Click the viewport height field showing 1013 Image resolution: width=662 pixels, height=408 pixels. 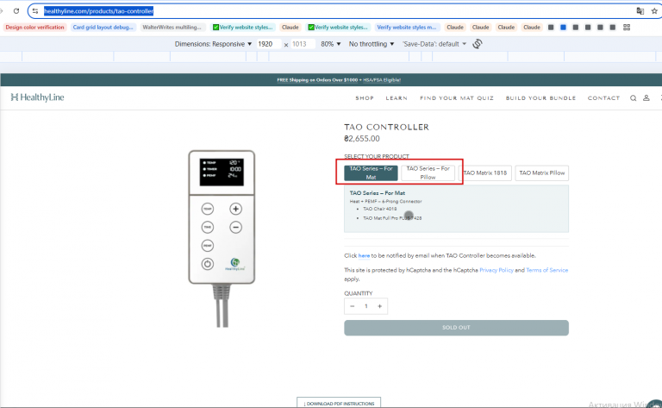pos(303,44)
